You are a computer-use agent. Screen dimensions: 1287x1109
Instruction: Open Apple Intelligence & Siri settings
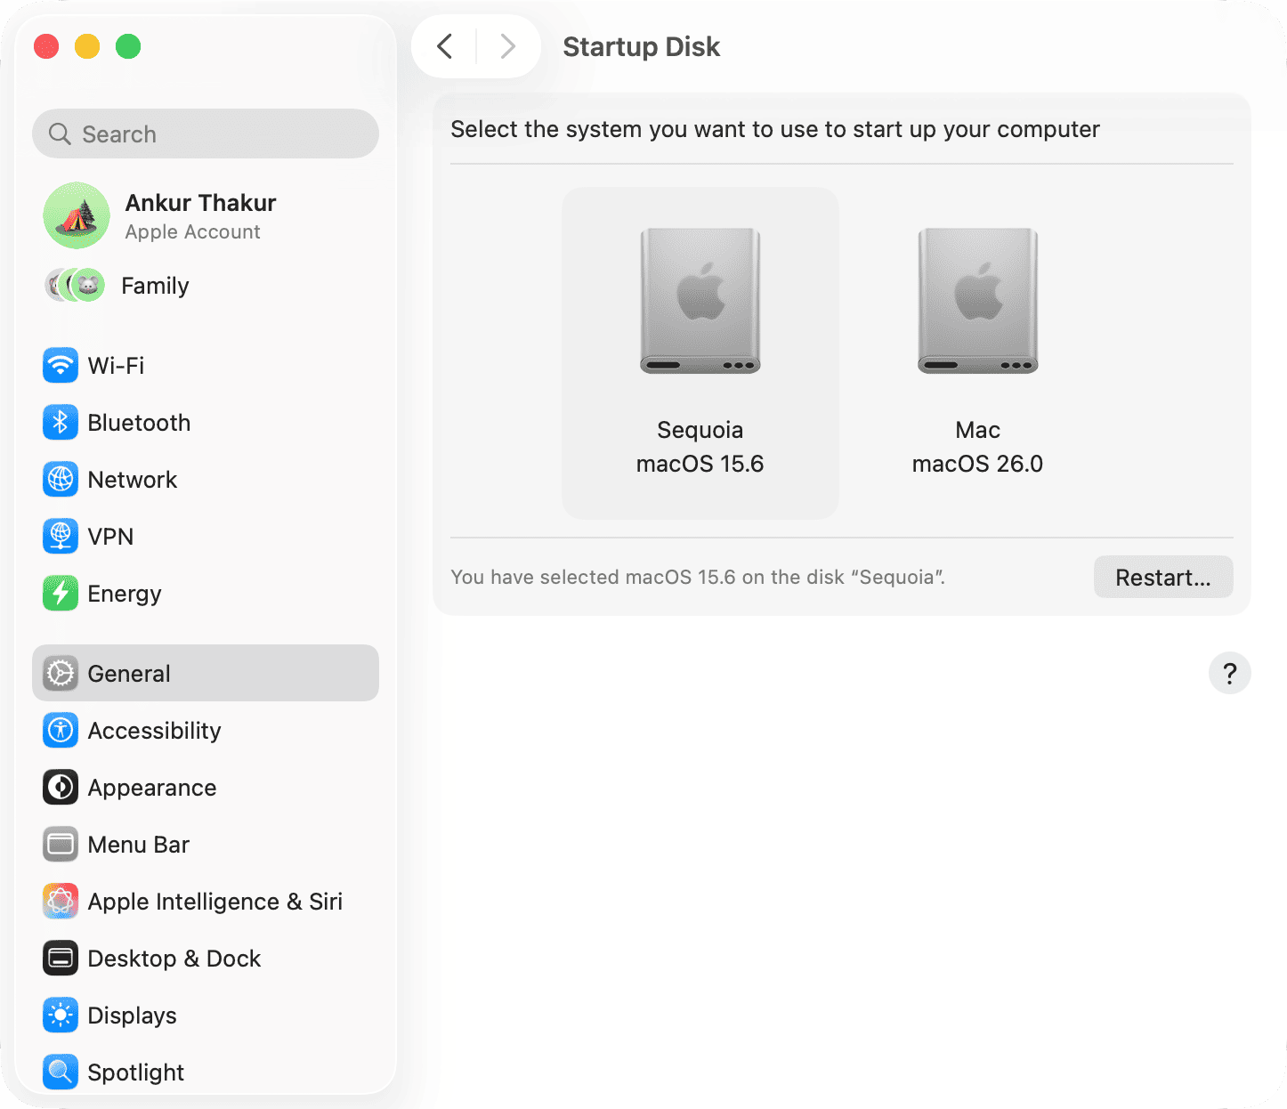pos(214,901)
